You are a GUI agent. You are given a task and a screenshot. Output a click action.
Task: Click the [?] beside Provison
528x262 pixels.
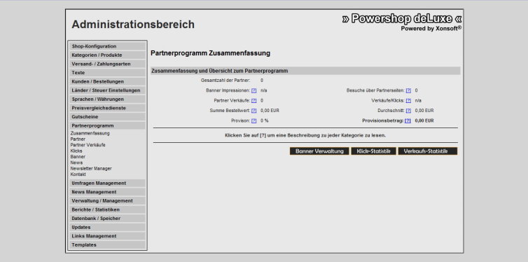coord(254,120)
